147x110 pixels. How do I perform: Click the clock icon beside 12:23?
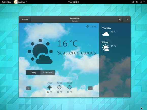(x=87, y=27)
